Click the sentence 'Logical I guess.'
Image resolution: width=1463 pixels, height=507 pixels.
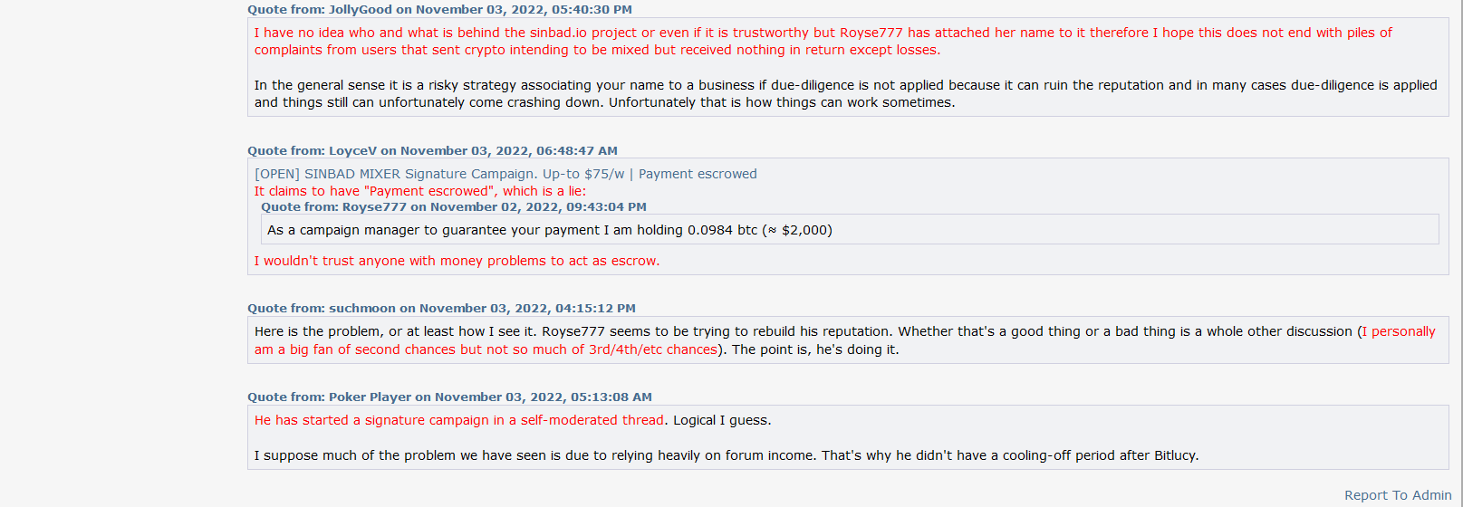pos(722,420)
